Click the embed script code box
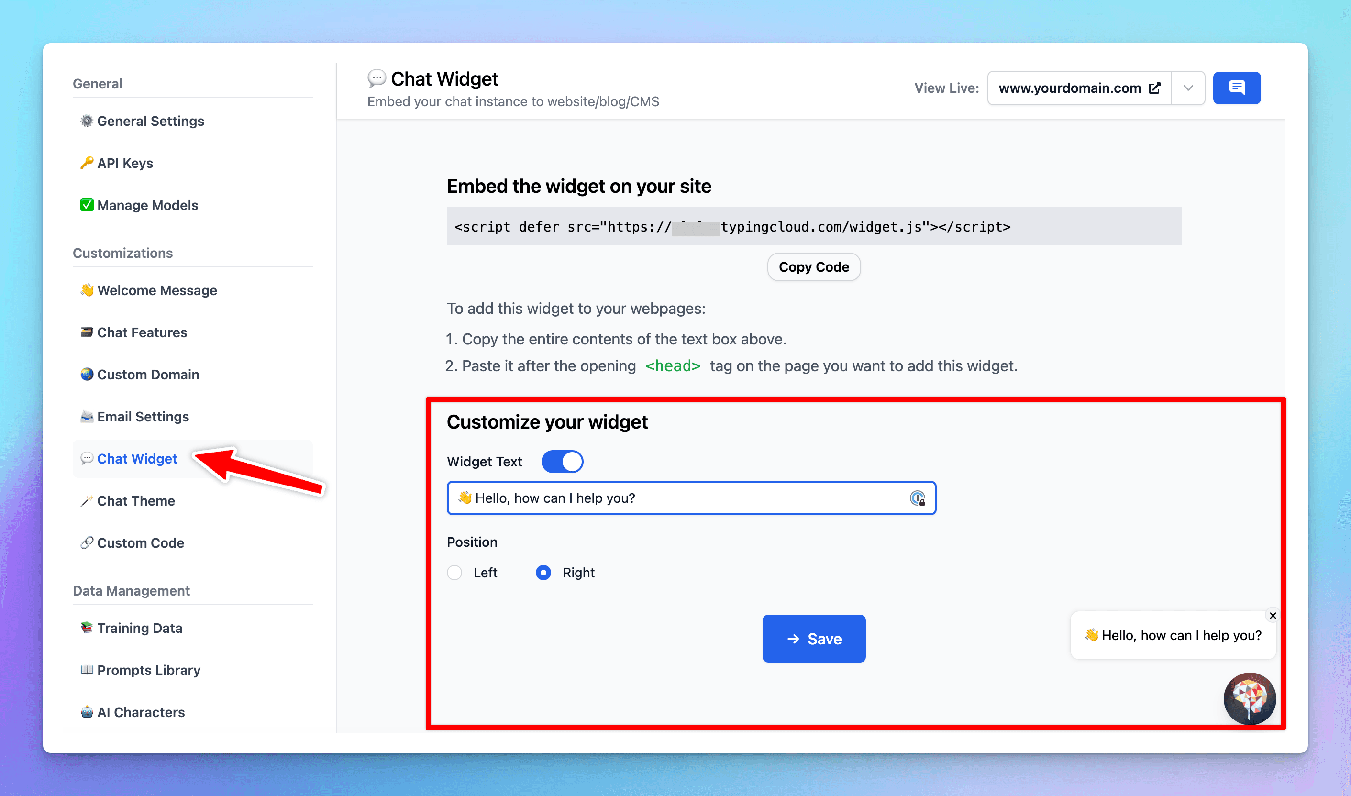 click(x=813, y=227)
